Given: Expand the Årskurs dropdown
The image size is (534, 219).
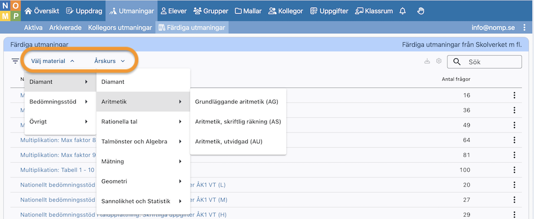Looking at the screenshot, I should 110,61.
